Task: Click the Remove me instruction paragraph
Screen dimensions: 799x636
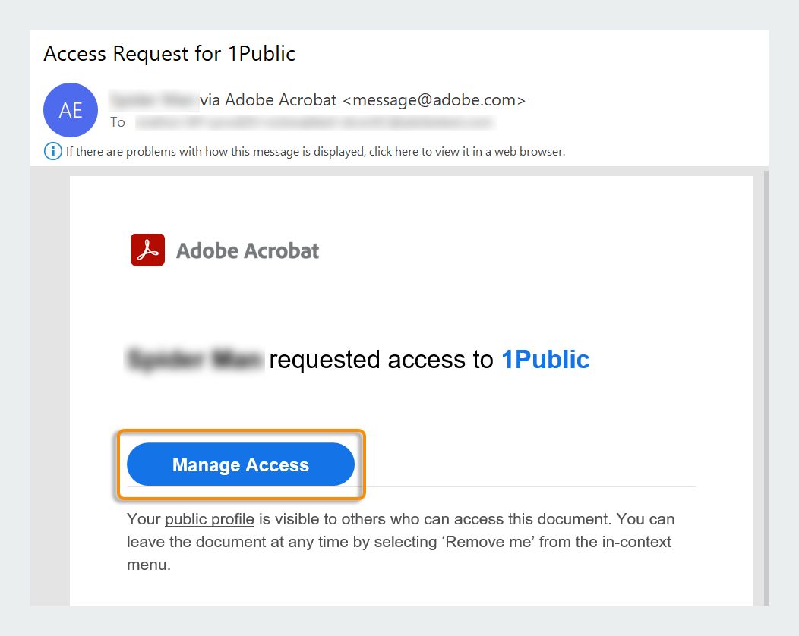Action: point(400,541)
